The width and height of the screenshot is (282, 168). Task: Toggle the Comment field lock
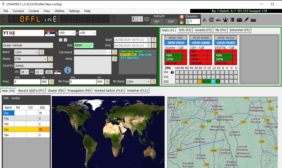(114, 52)
